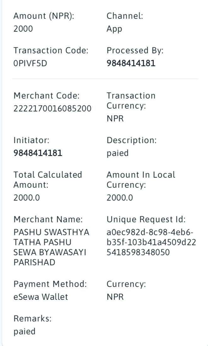Click the Payment Method label

50,284
